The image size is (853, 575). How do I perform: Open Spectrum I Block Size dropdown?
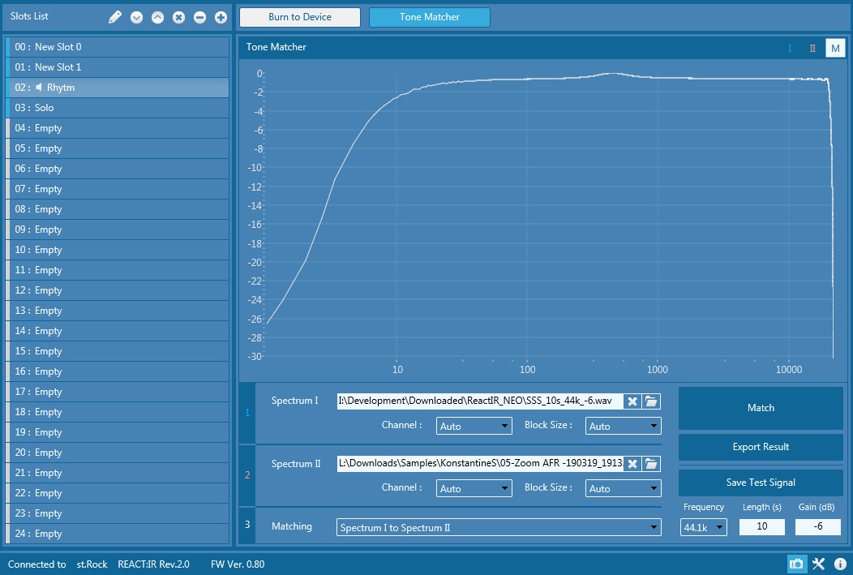pyautogui.click(x=623, y=426)
